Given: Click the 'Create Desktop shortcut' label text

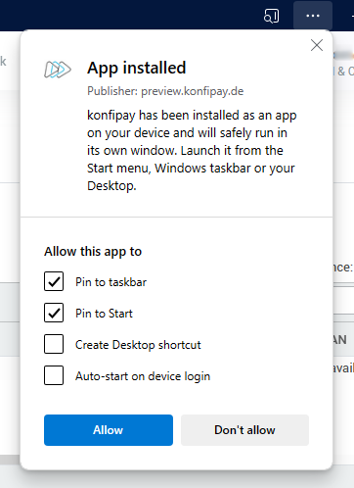Looking at the screenshot, I should pyautogui.click(x=138, y=345).
